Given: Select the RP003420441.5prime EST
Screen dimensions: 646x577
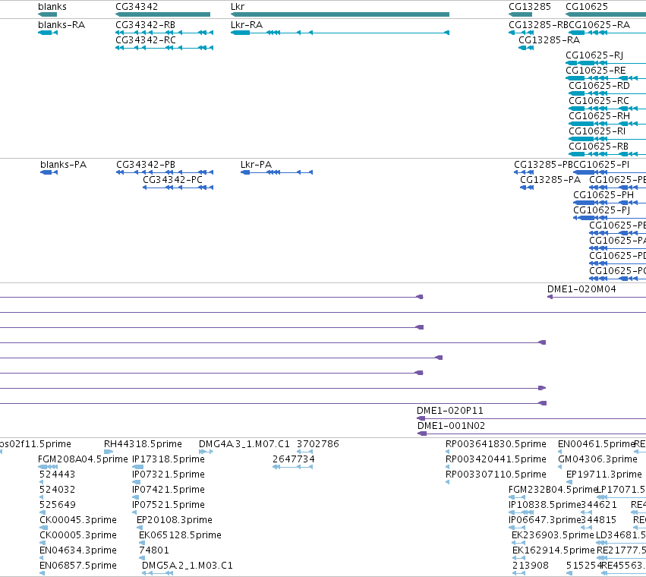Looking at the screenshot, I should coord(447,467).
